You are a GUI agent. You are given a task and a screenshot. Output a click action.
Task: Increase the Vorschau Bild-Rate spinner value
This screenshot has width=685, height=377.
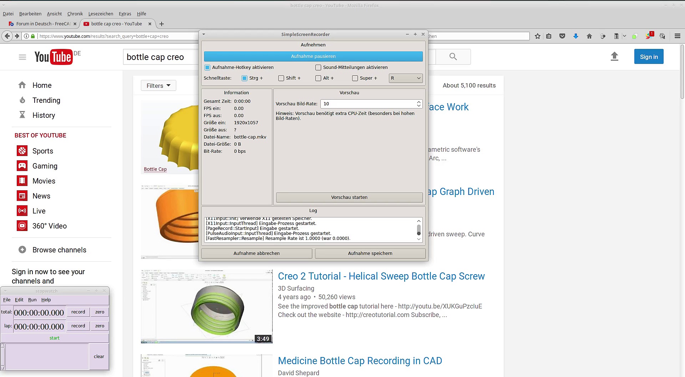[419, 102]
